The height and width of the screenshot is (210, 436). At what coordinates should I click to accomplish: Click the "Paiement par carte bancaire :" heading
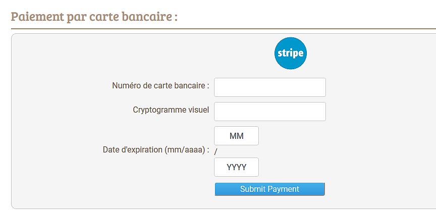[94, 16]
